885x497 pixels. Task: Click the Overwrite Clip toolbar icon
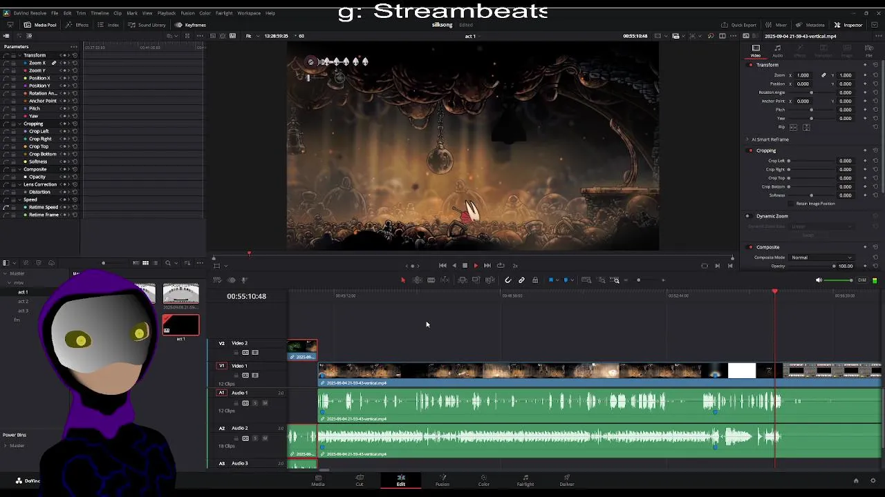point(476,280)
